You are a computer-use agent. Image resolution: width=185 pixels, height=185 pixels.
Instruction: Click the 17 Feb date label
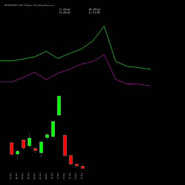pyautogui.click(x=76, y=176)
